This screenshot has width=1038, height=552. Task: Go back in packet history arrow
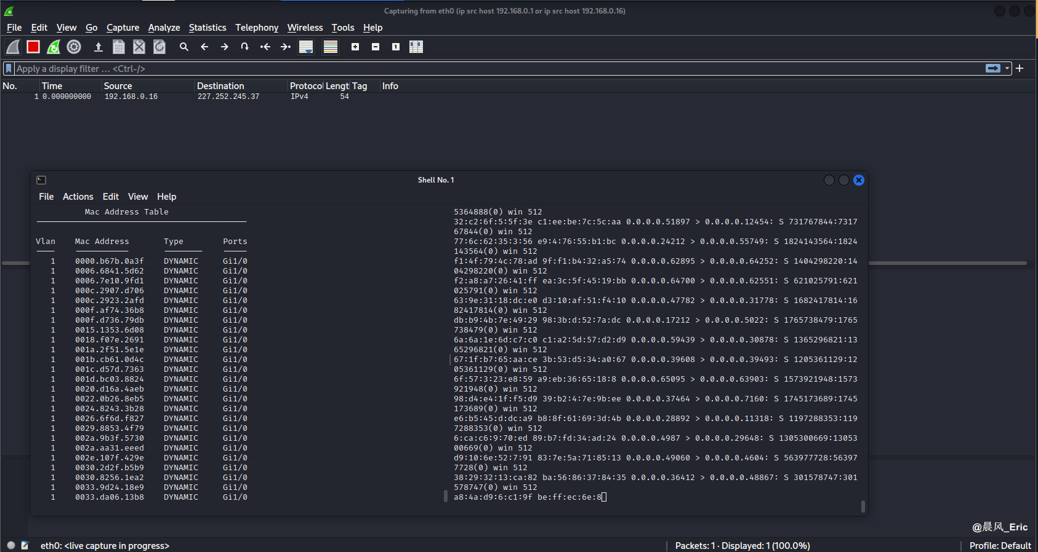(x=204, y=47)
